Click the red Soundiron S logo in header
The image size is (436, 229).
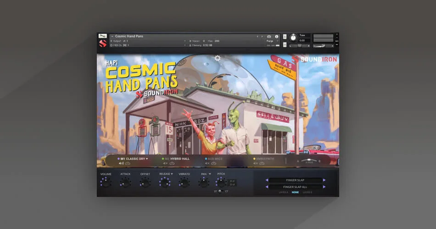click(103, 44)
